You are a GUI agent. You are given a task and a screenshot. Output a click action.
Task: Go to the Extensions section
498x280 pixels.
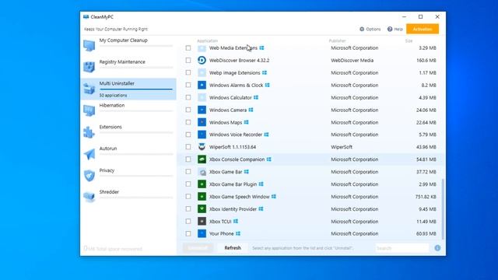[128, 132]
